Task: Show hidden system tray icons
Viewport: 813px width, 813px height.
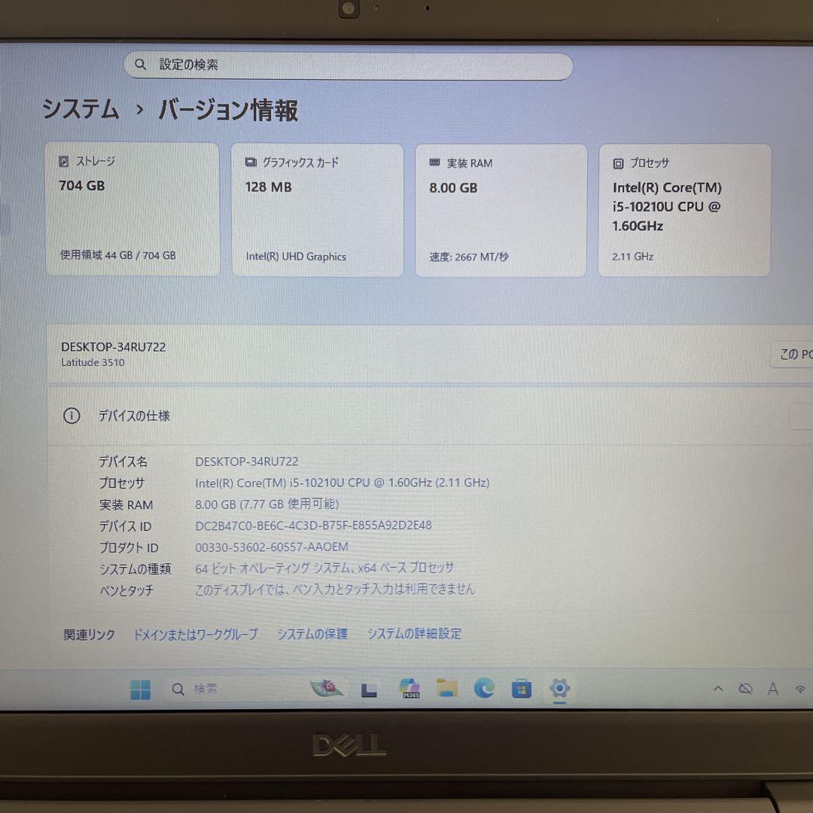Action: coord(718,689)
